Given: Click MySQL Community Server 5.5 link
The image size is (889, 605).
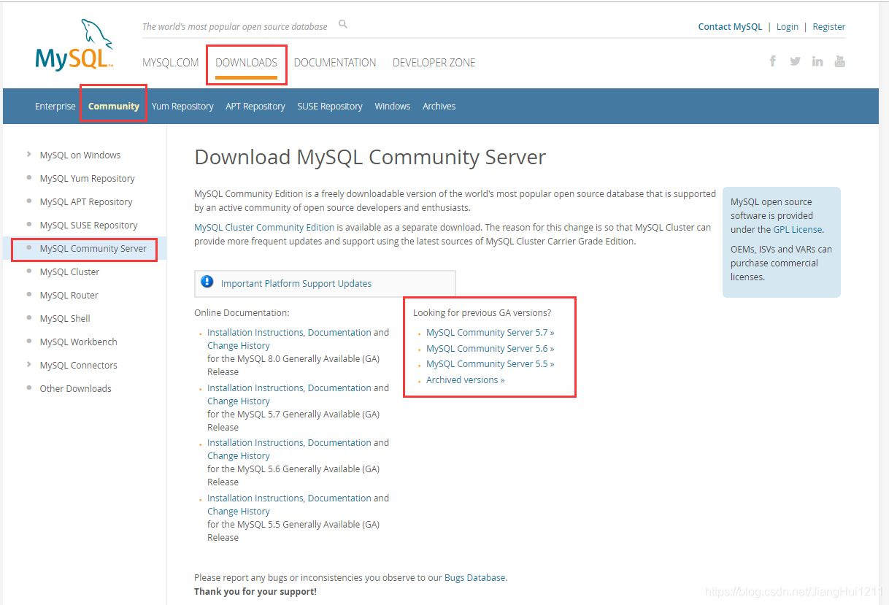Looking at the screenshot, I should coord(490,364).
